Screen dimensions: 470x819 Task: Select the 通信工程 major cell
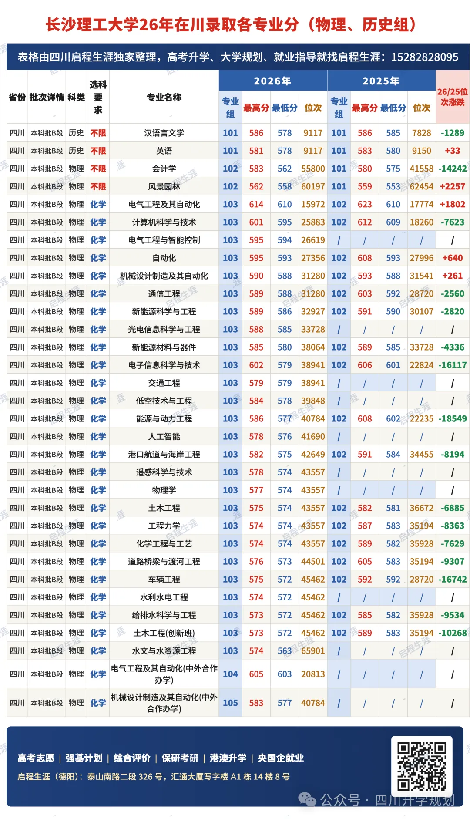click(164, 293)
